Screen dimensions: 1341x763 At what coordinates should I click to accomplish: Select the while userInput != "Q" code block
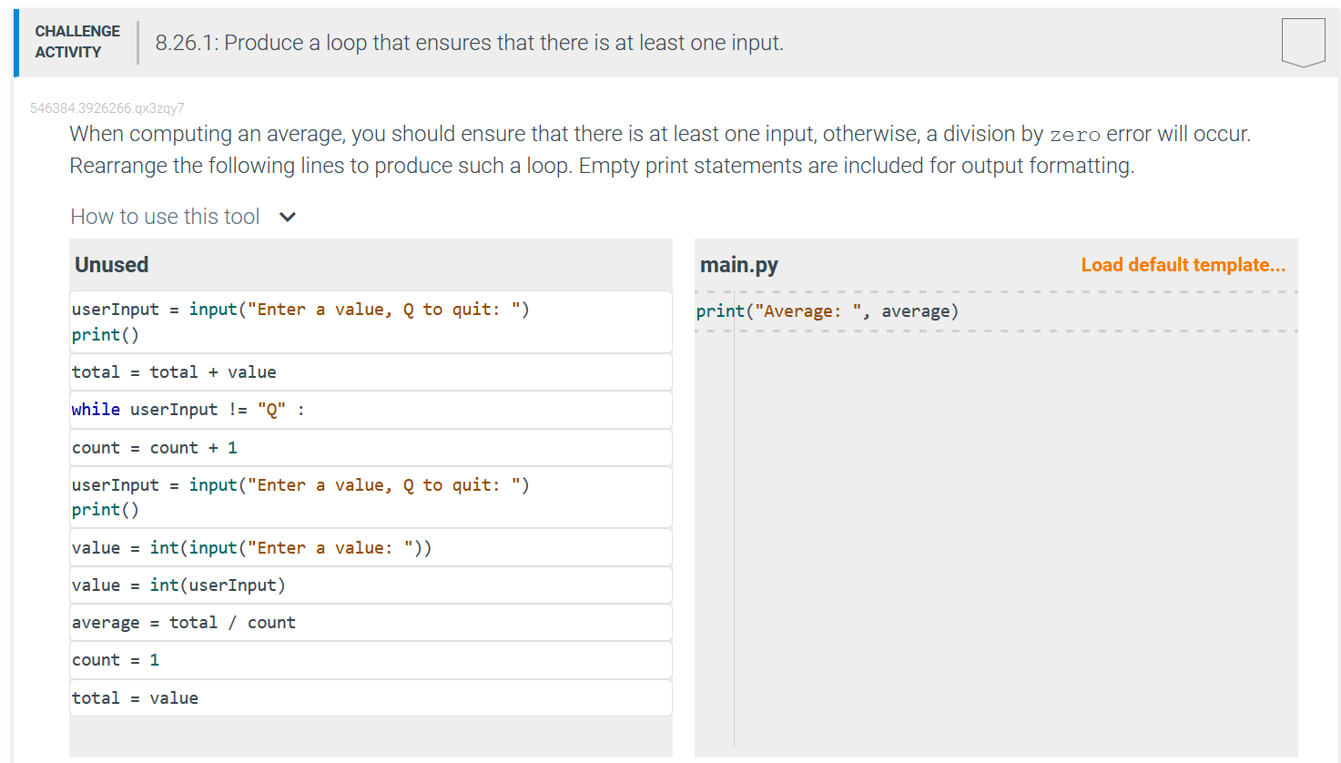[x=371, y=409]
